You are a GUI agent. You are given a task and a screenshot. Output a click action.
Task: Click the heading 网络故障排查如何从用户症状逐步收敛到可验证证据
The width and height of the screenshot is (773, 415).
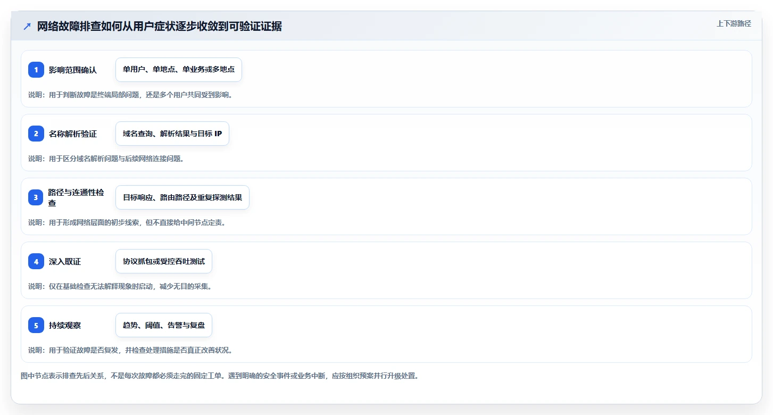tap(159, 27)
